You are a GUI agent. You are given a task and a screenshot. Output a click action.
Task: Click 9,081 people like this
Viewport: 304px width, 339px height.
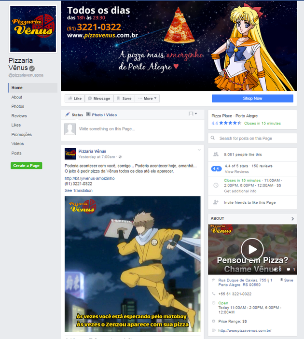coord(243,155)
